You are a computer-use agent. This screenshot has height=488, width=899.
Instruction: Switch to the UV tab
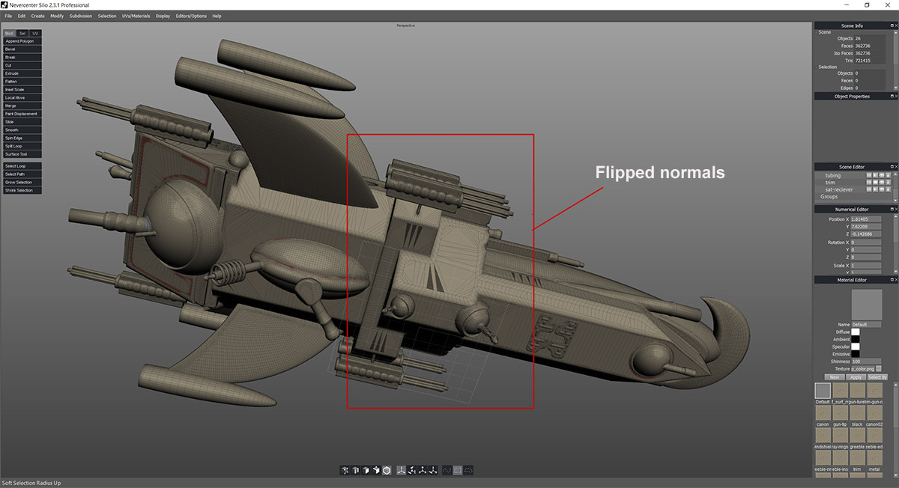tap(34, 33)
